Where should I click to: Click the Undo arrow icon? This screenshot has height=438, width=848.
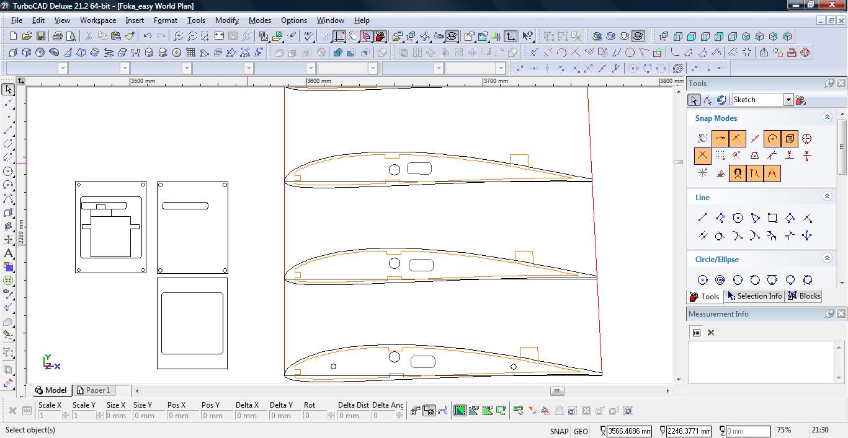click(148, 37)
